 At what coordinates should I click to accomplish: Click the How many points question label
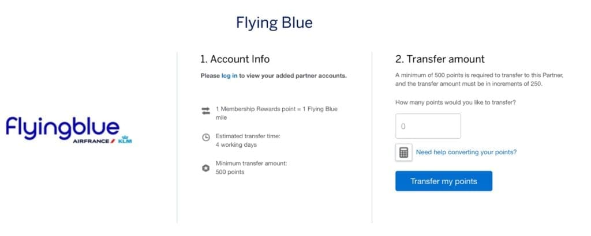pos(455,102)
